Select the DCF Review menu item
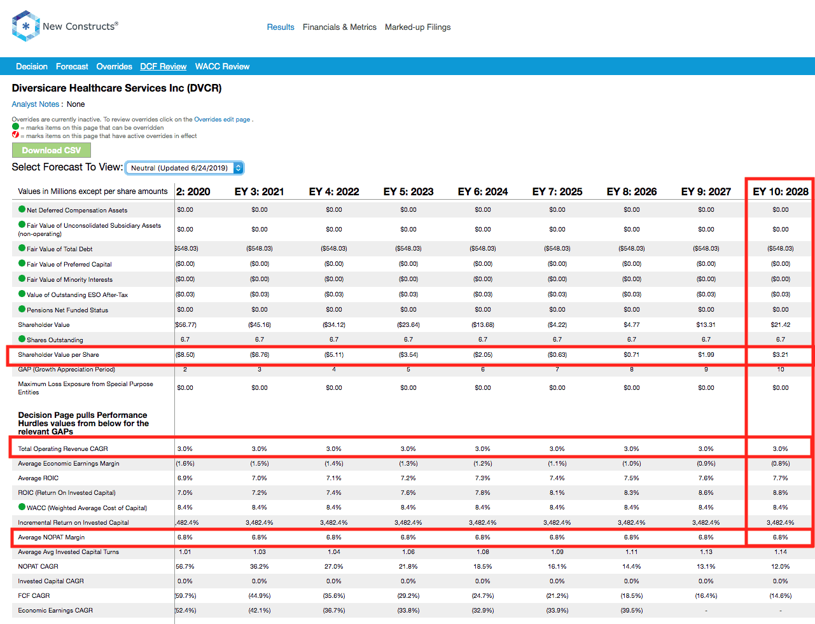The width and height of the screenshot is (815, 624). (164, 66)
